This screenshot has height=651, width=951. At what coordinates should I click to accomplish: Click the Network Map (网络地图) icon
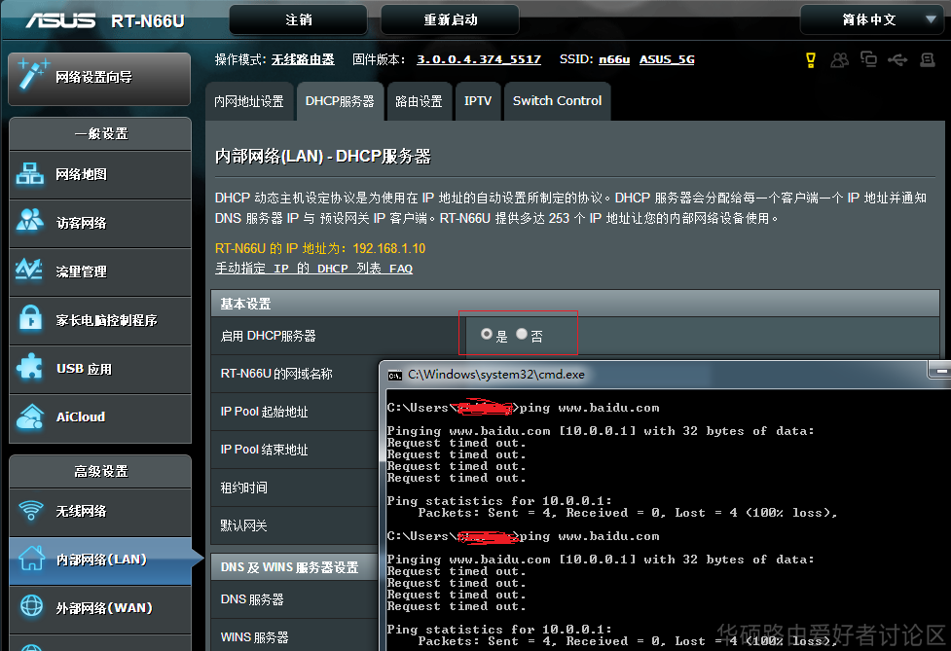(30, 174)
